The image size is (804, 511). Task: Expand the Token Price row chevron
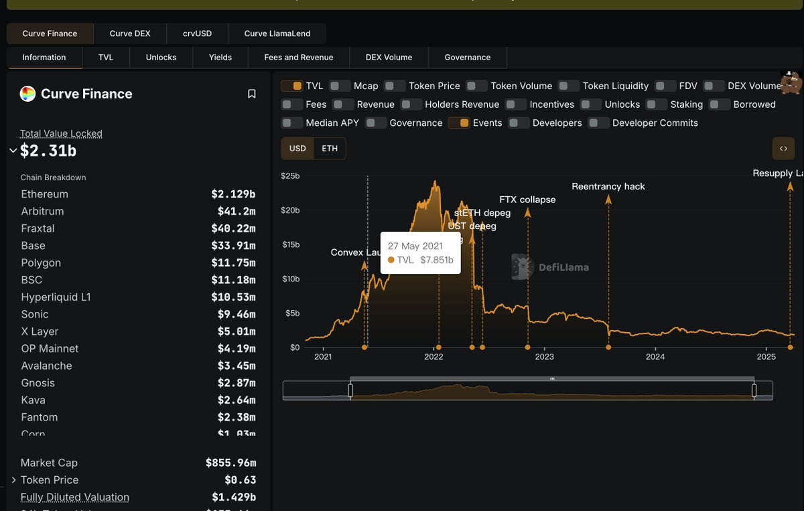coord(13,480)
